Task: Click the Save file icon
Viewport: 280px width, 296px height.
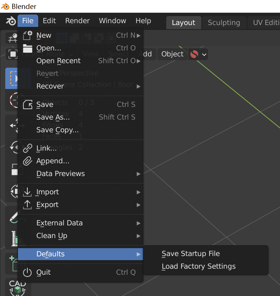Action: point(27,105)
